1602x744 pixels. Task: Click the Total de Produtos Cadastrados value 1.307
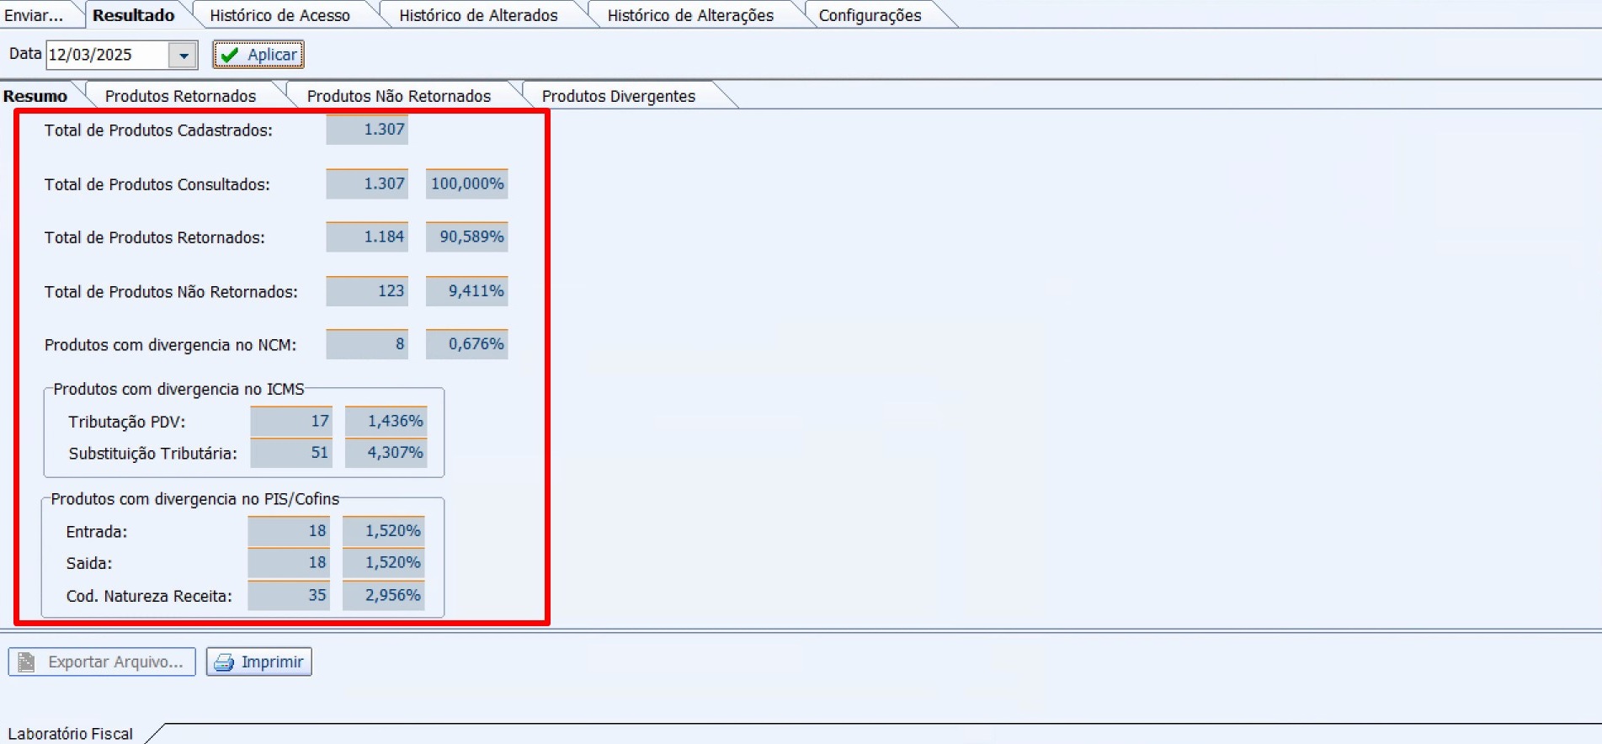click(x=367, y=130)
